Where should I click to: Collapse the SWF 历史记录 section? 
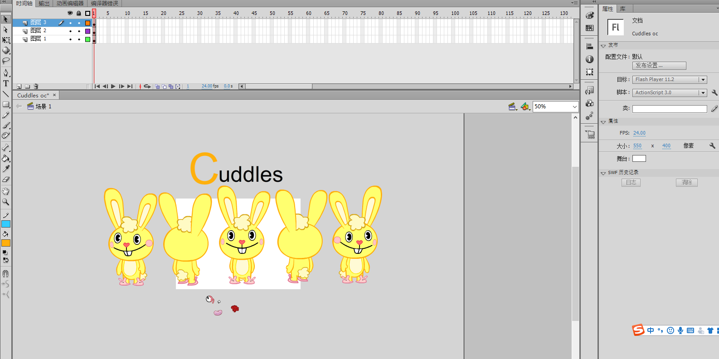tap(603, 173)
